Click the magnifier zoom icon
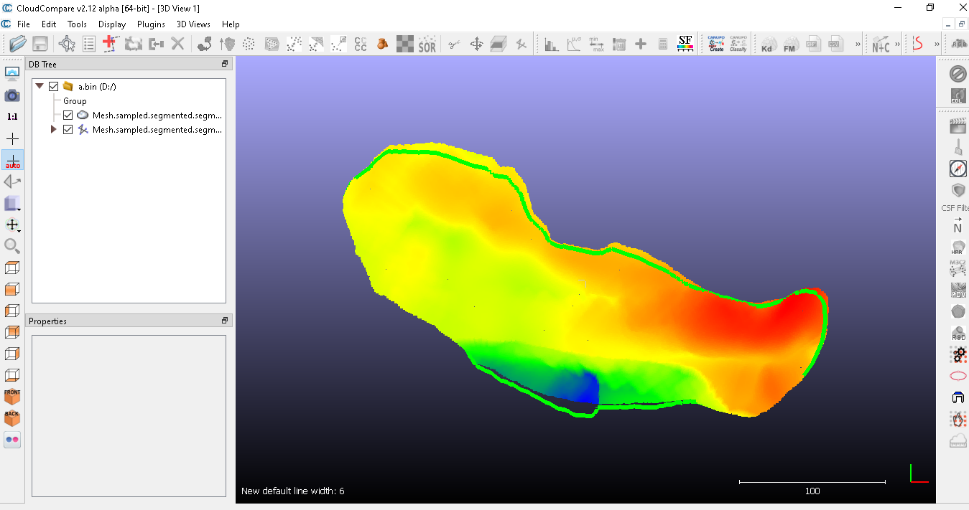Viewport: 969px width, 510px height. point(12,246)
